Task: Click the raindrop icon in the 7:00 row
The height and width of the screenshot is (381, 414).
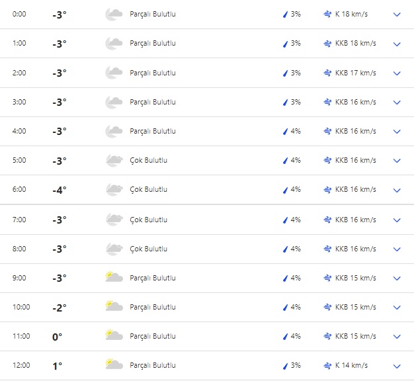Action: coord(285,220)
